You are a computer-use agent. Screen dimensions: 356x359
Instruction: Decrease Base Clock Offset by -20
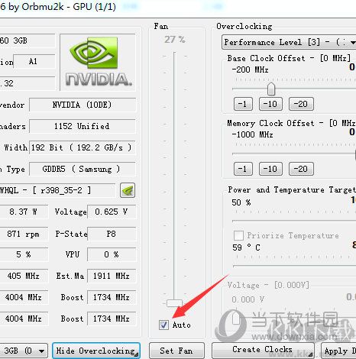pyautogui.click(x=301, y=104)
